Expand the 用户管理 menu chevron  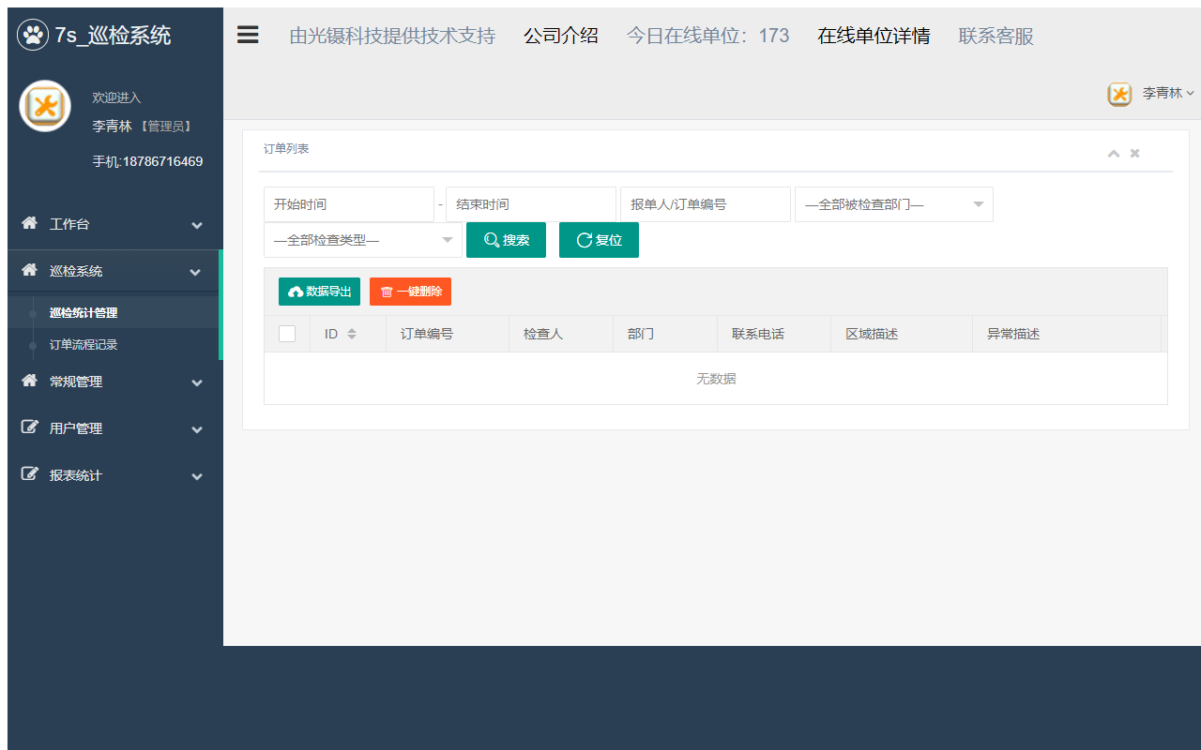[197, 430]
